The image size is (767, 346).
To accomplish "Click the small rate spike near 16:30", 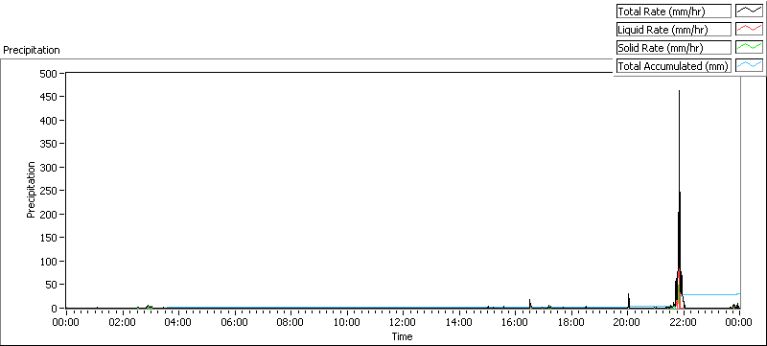I will coord(530,304).
